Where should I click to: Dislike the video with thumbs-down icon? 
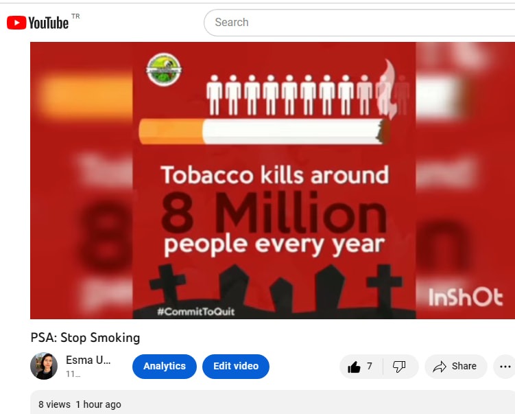coord(399,367)
